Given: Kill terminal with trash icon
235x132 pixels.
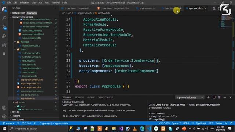Looking at the screenshot, I should point(220,97).
